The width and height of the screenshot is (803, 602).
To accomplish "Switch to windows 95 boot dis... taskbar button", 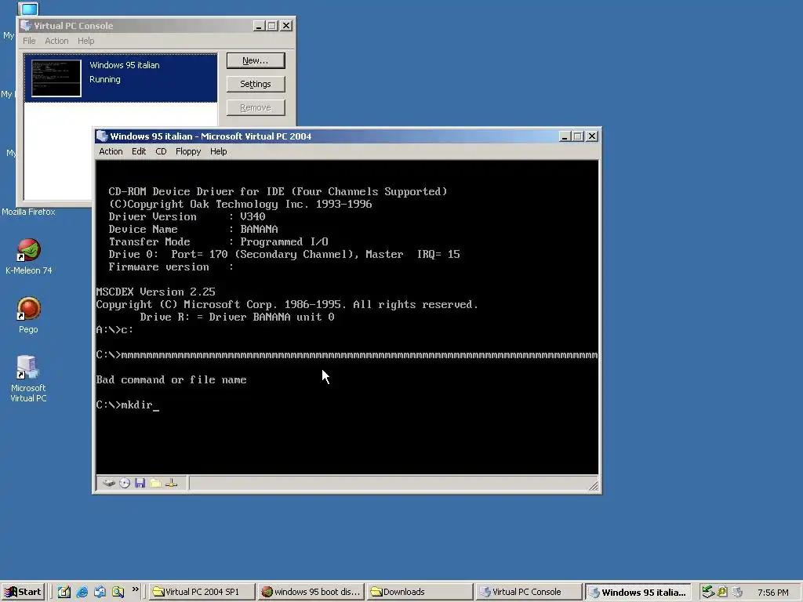I will [x=311, y=592].
